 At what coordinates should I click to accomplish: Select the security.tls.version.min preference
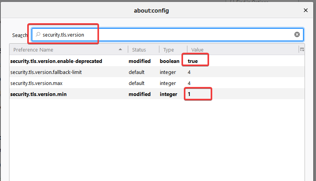point(36,94)
